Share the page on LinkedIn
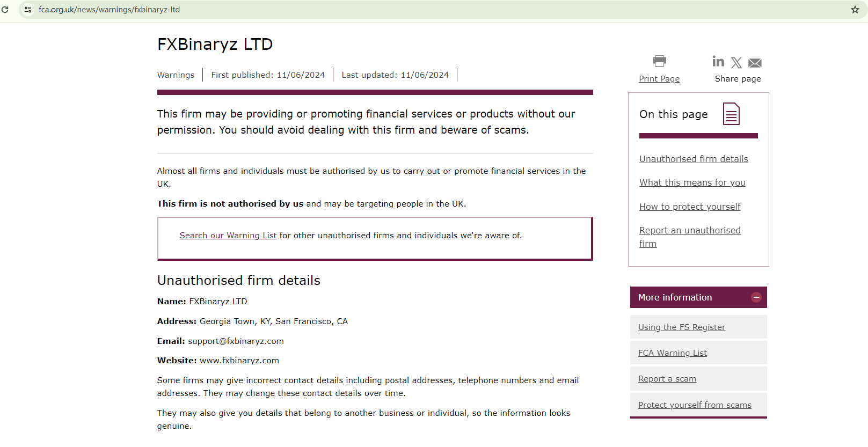The image size is (868, 447). point(718,62)
